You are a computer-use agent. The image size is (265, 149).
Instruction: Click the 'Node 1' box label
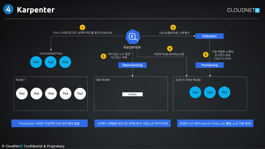(x=21, y=80)
